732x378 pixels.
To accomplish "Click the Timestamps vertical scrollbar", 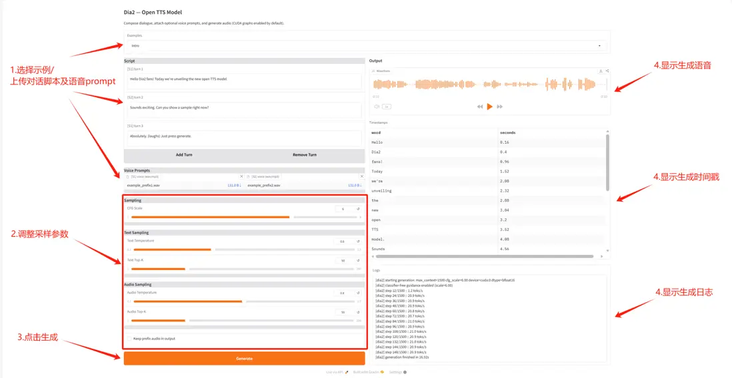I will pos(607,162).
